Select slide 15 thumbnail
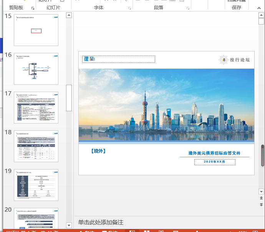The image size is (265, 232). (36, 30)
